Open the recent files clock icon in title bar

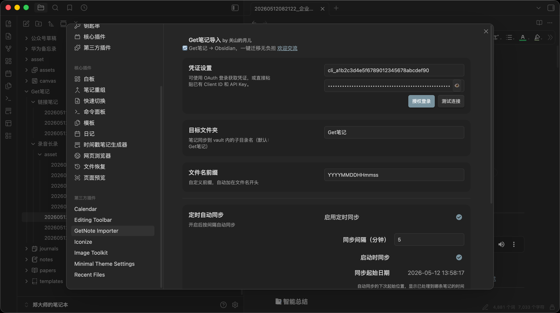[x=84, y=8]
